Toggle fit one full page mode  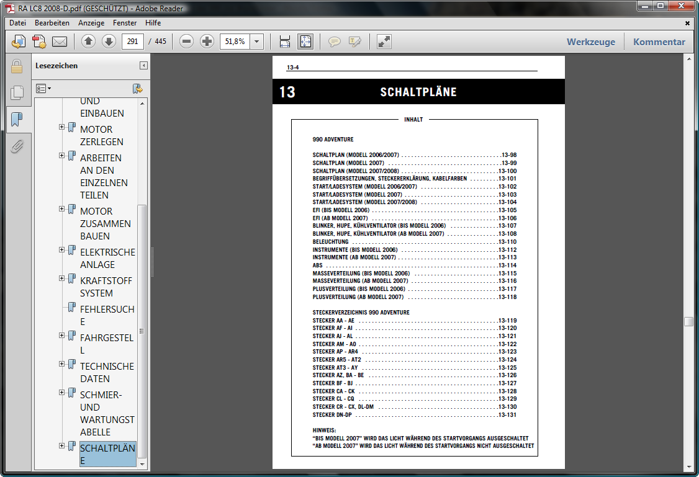click(305, 42)
